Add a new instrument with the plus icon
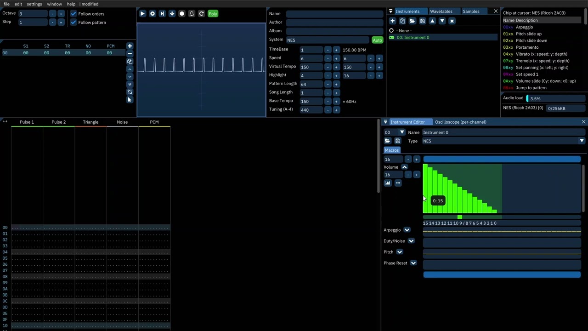The width and height of the screenshot is (588, 331). point(392,21)
